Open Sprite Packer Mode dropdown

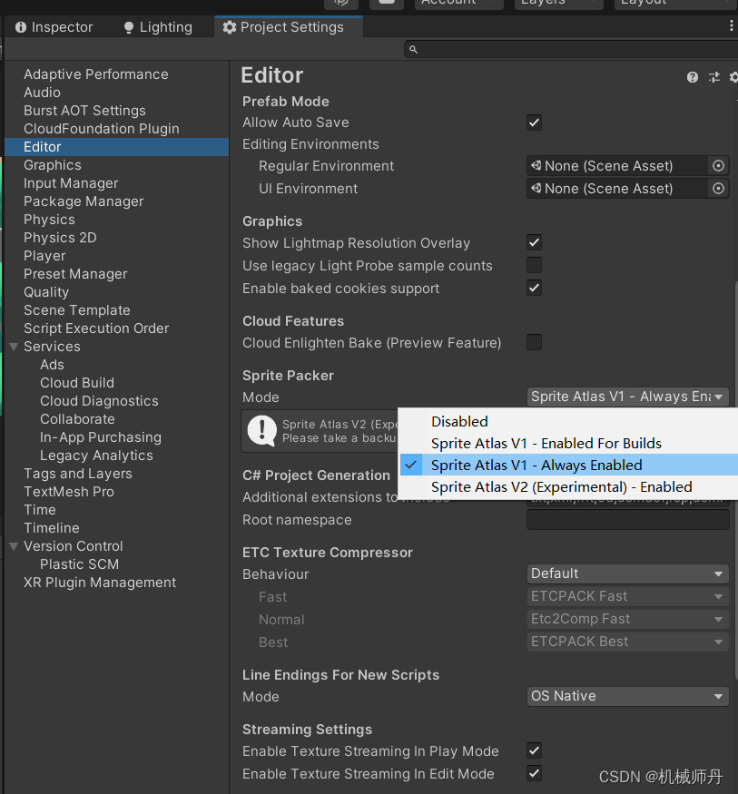tap(627, 397)
